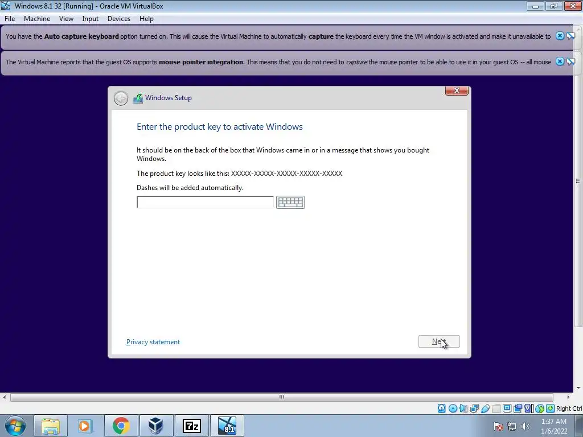Click the mouse integration indicator in VirtualBox status bar
The image size is (583, 437).
coord(540,409)
